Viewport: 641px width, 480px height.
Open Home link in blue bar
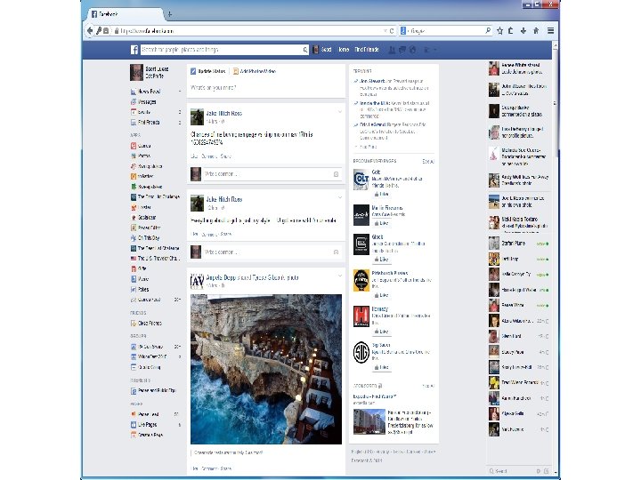[344, 50]
